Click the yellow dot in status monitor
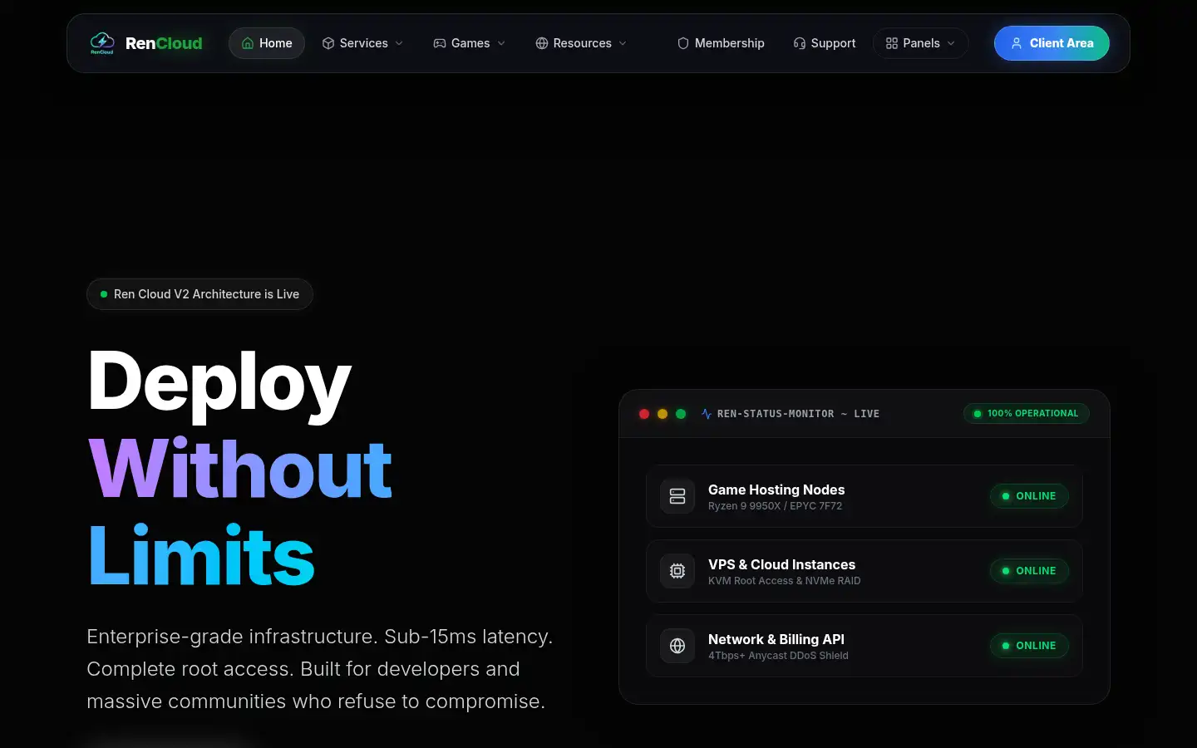This screenshot has height=748, width=1197. tap(663, 414)
